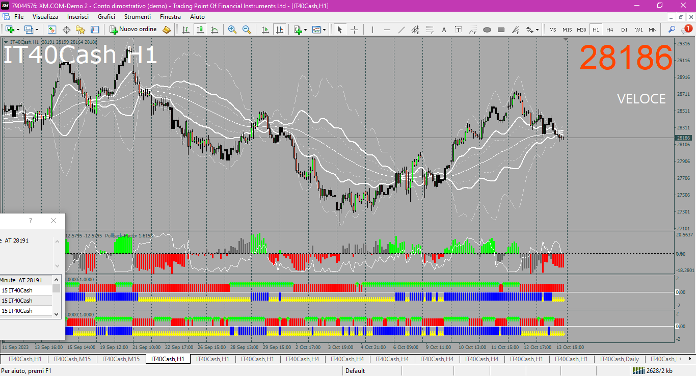Select the vertical line drawing tool
696x376 pixels.
click(x=372, y=30)
